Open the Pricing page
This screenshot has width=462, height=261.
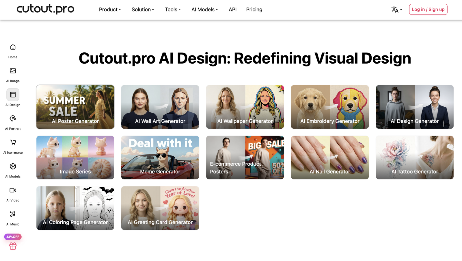[254, 10]
